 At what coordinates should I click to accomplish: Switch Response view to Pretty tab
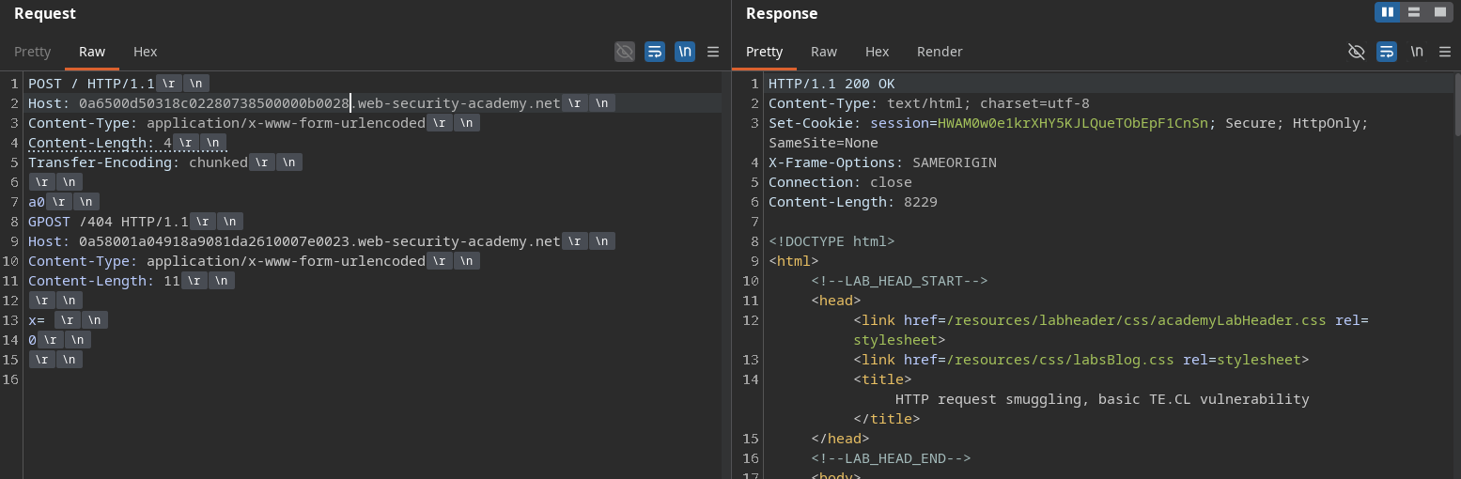(765, 52)
